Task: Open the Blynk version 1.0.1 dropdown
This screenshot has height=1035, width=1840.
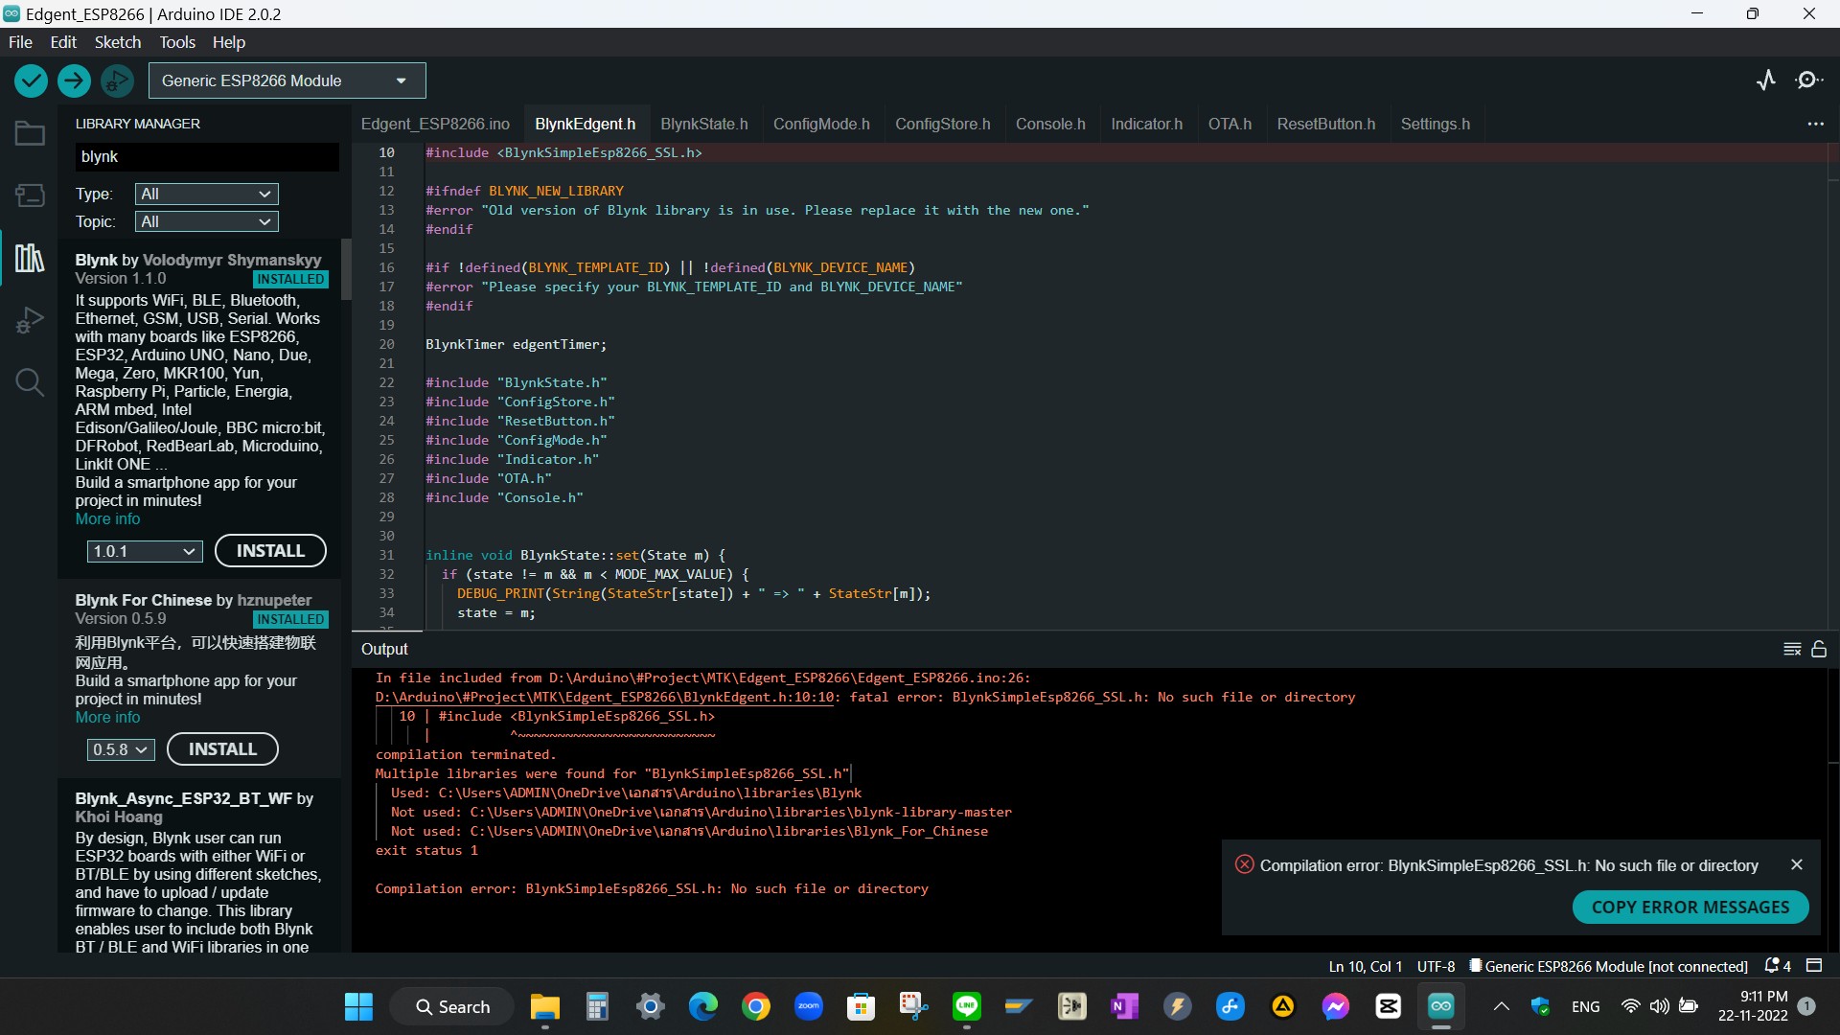Action: coord(144,551)
